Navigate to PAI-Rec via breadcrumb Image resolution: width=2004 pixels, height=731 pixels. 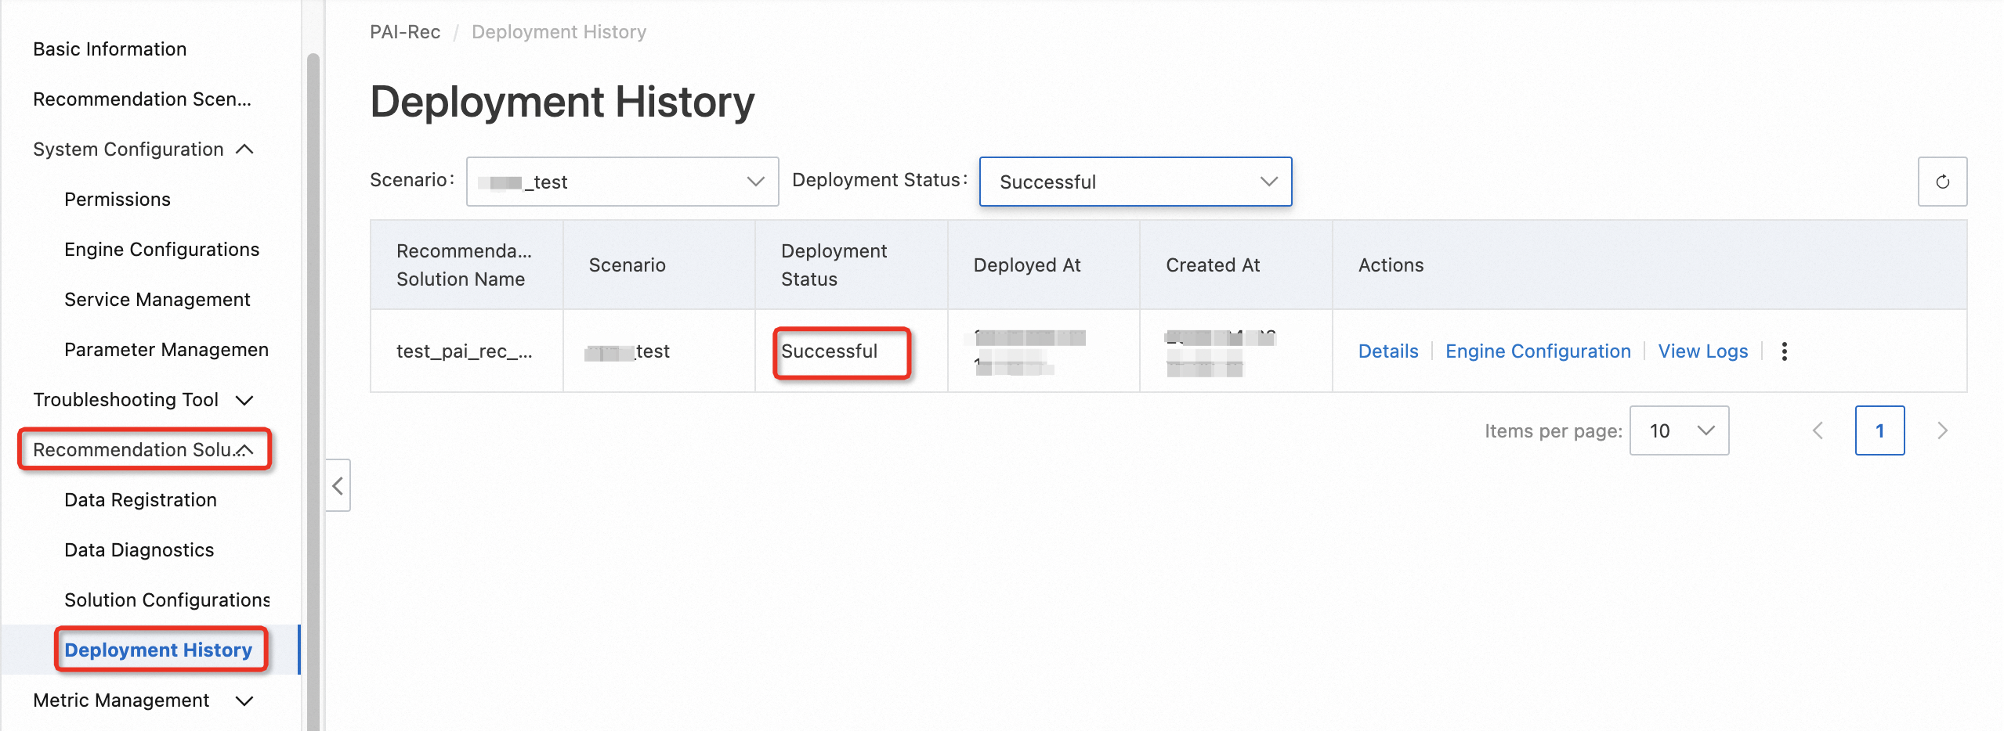pyautogui.click(x=405, y=31)
